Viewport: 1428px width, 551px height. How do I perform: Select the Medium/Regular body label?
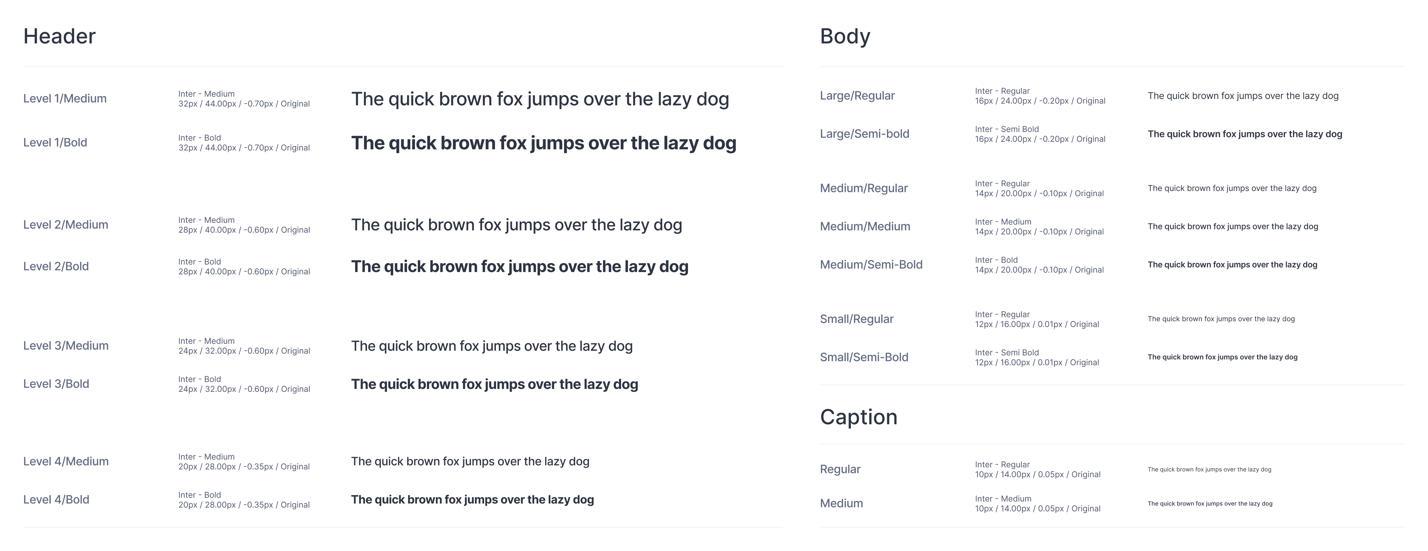tap(864, 188)
